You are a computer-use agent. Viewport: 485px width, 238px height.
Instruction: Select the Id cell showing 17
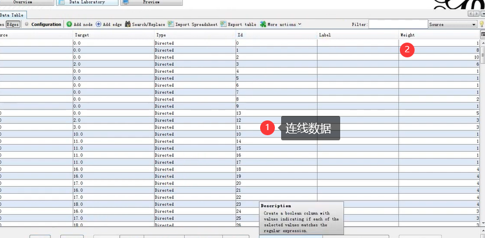[x=276, y=162]
